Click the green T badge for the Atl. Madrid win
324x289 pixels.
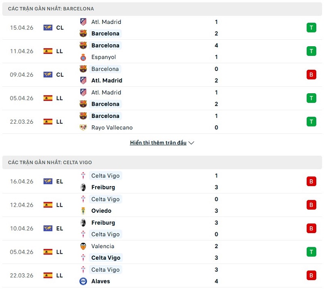[x=311, y=28]
